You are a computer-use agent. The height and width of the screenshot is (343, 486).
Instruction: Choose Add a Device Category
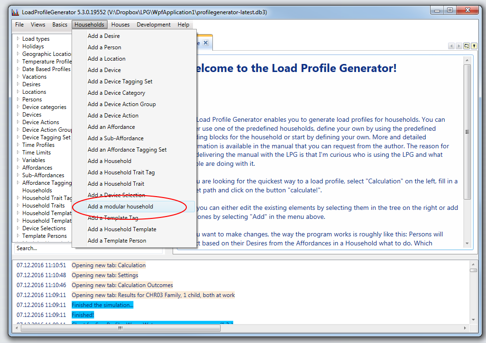coord(134,93)
